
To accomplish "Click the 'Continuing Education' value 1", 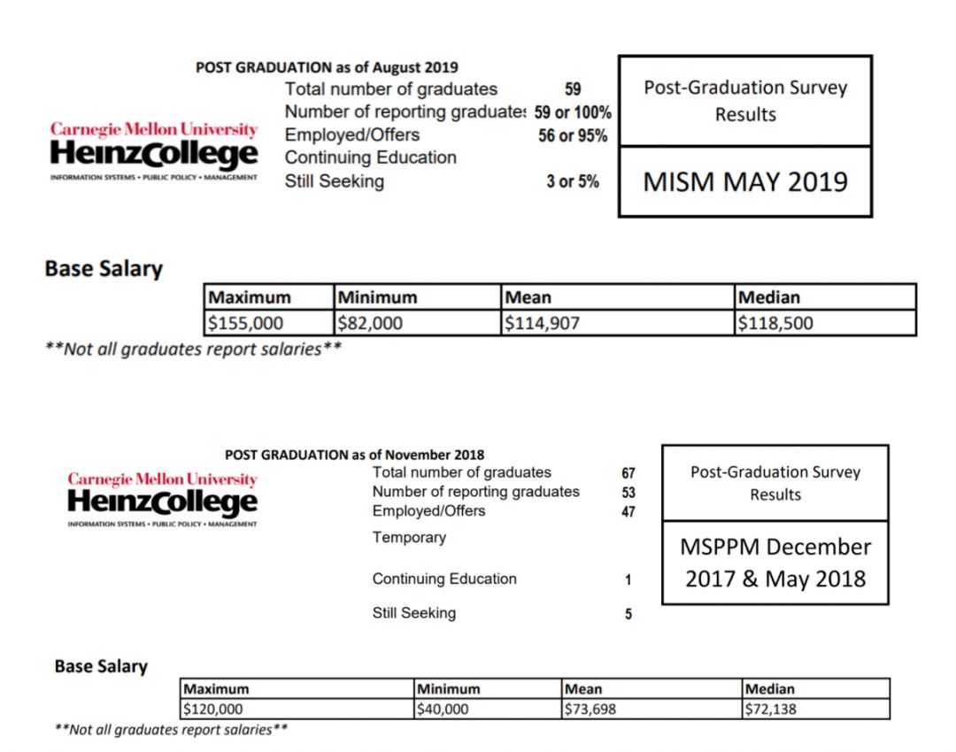I will click(x=628, y=580).
